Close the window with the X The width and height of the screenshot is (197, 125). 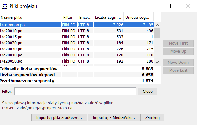pos(188,6)
